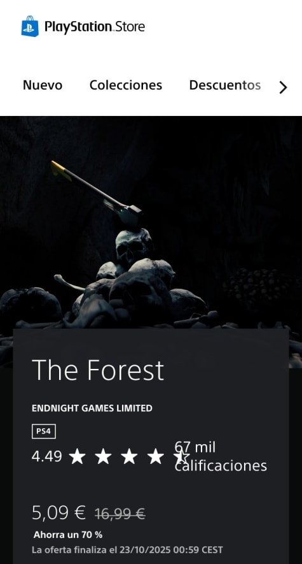Click the PS4 platform badge
This screenshot has width=302, height=564.
pyautogui.click(x=44, y=431)
